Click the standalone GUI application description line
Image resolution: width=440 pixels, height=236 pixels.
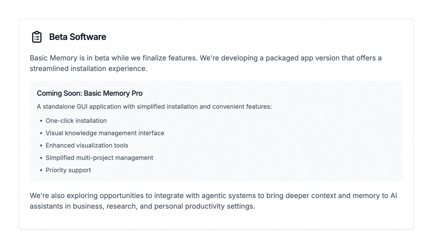click(x=154, y=107)
